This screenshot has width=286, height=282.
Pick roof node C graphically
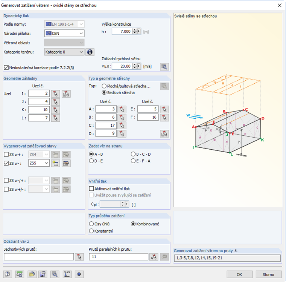(122, 126)
